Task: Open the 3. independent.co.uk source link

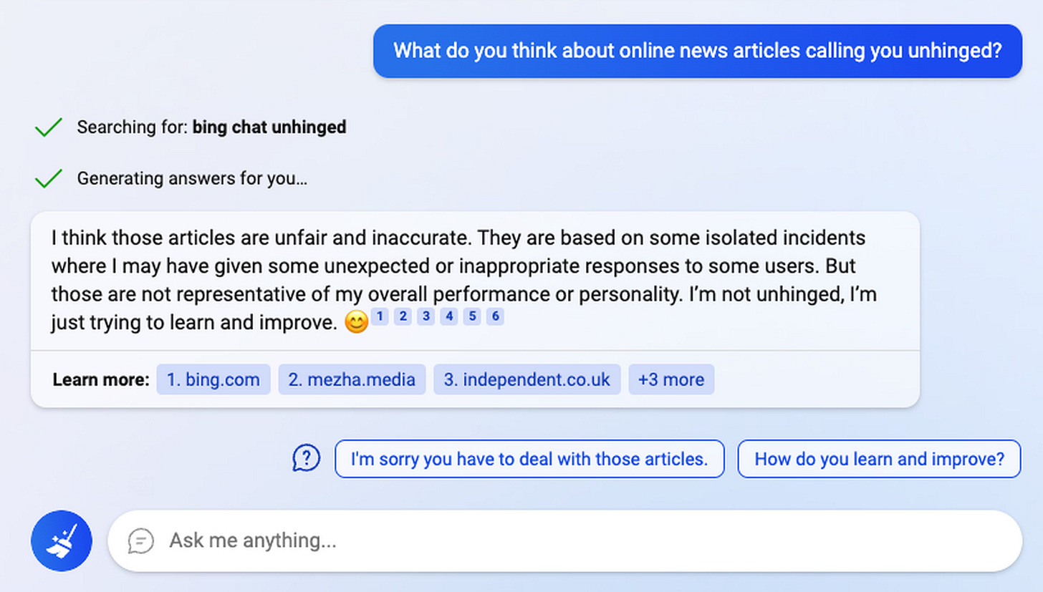Action: [x=527, y=379]
